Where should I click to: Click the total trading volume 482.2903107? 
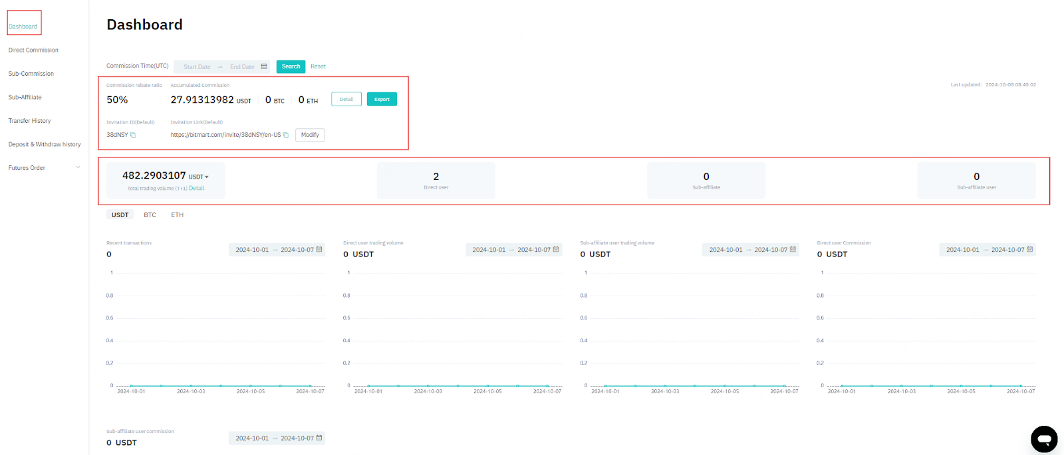pos(154,175)
